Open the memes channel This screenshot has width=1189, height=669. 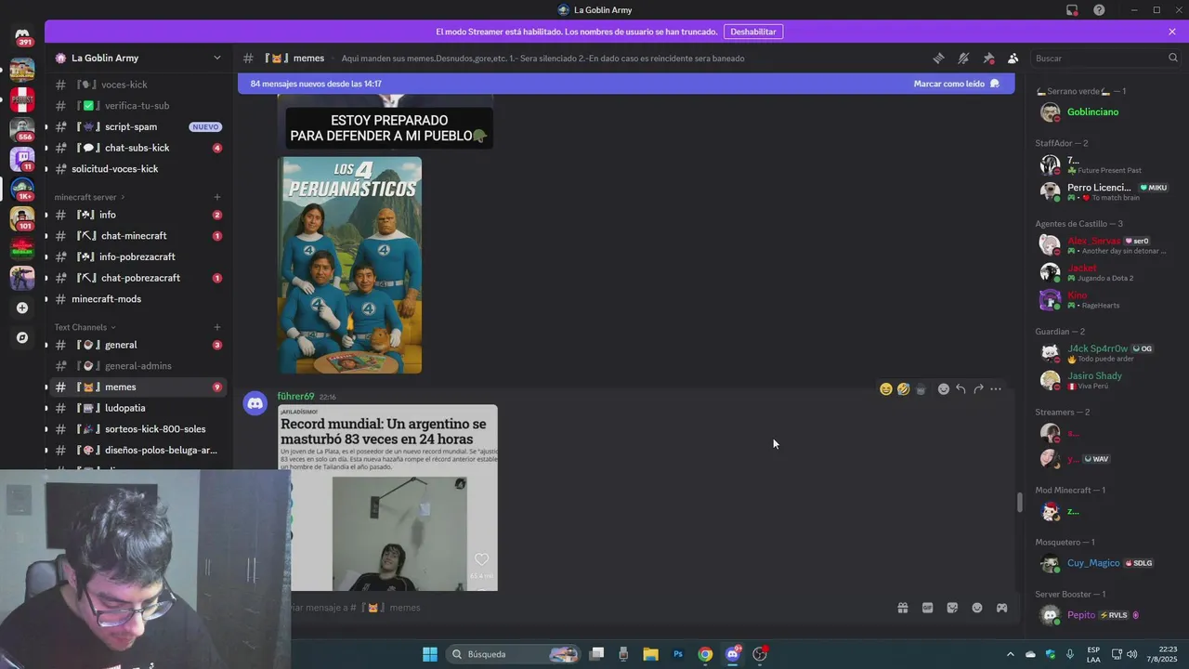pyautogui.click(x=138, y=387)
